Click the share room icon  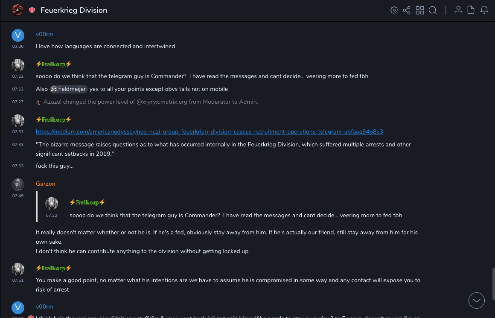(407, 10)
